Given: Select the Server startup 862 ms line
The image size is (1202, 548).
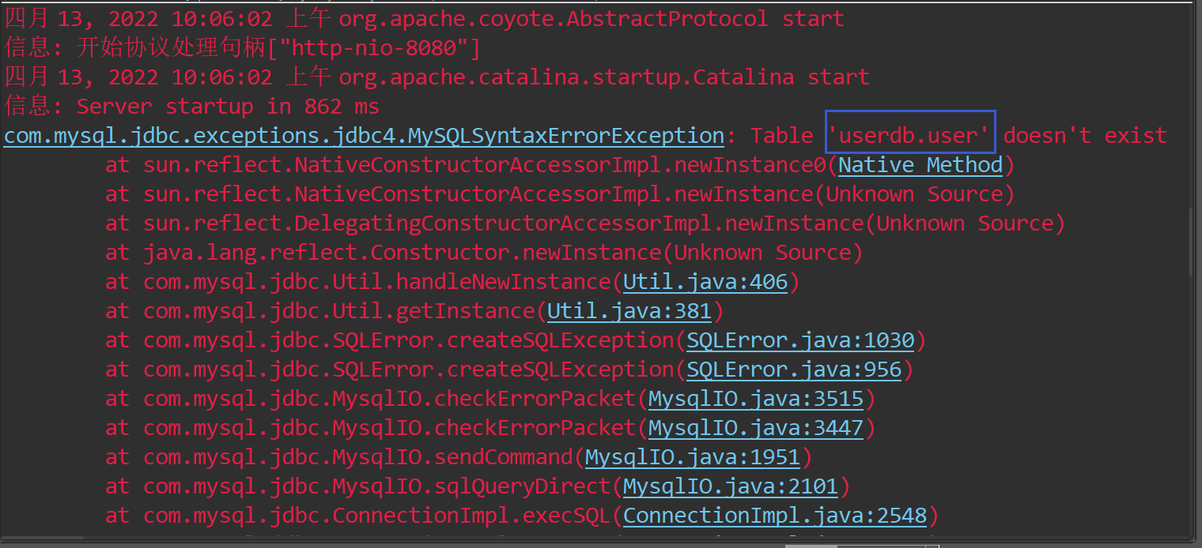Looking at the screenshot, I should click(190, 106).
